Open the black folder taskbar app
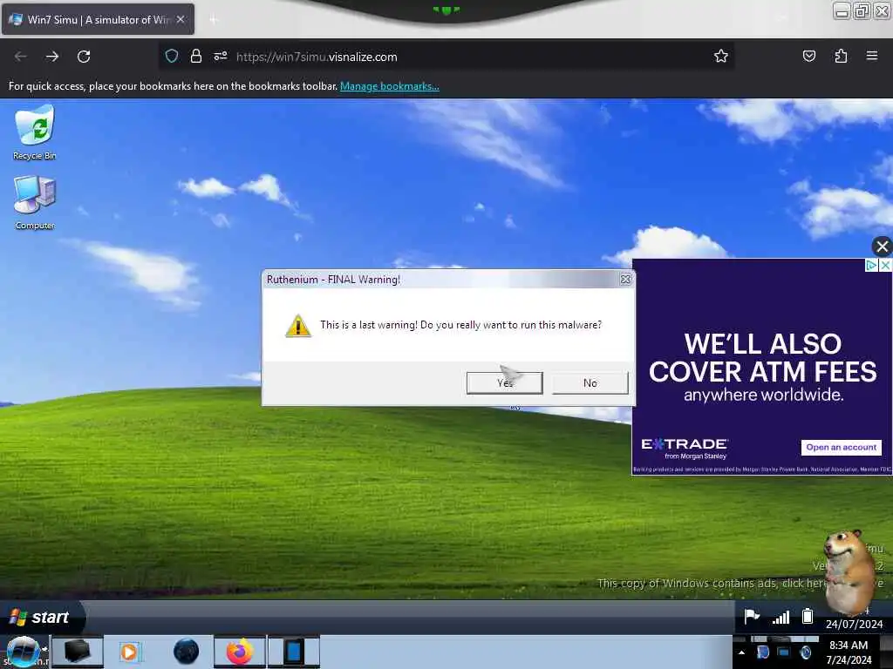The height and width of the screenshot is (669, 893). tap(78, 652)
